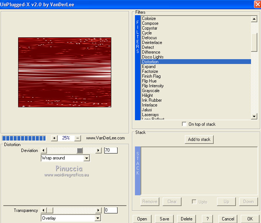The height and width of the screenshot is (223, 261).
Task: Click the OK button
Action: pos(250,219)
